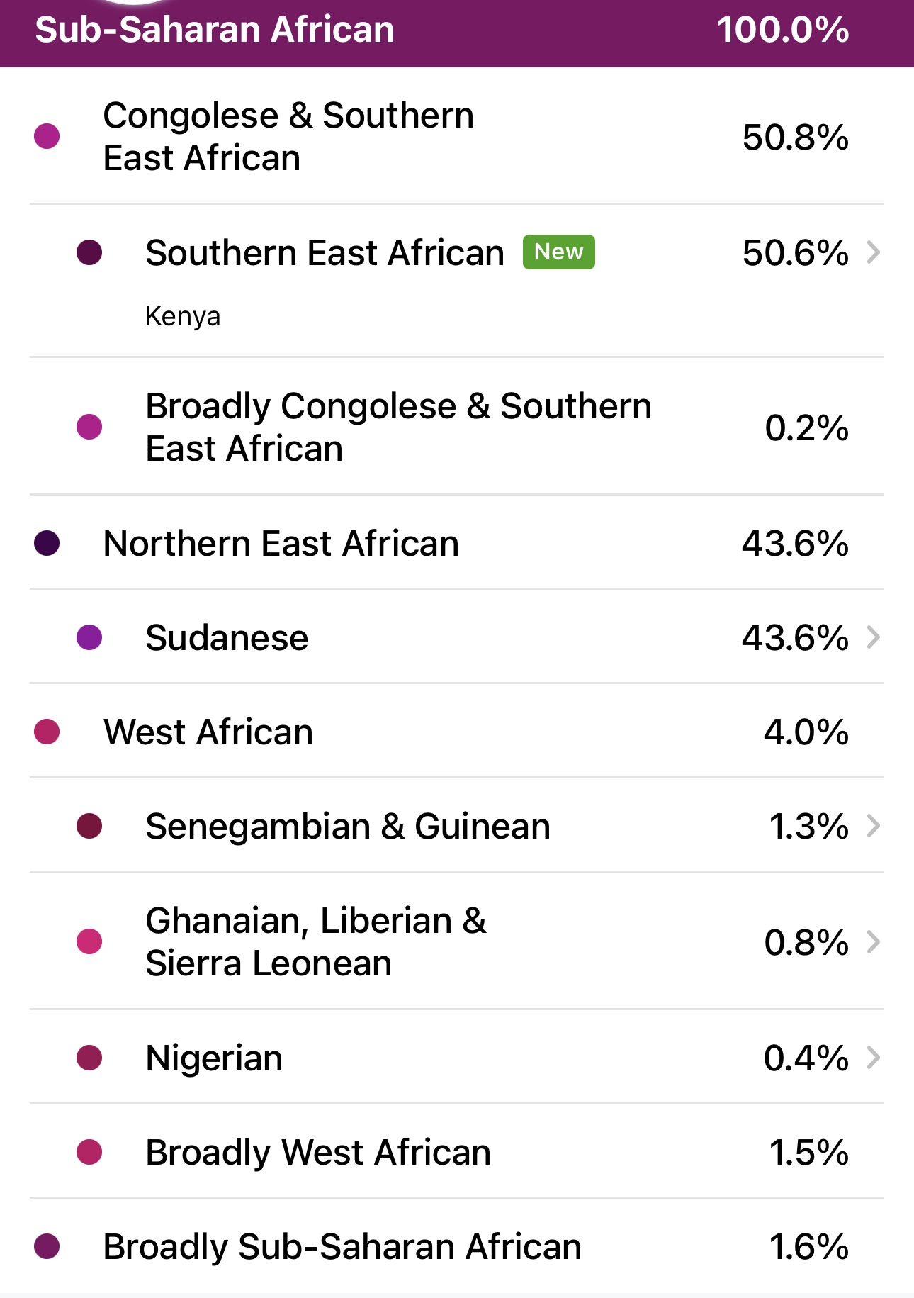Select the Sub-Saharan African header bar
The image size is (914, 1298).
click(457, 33)
